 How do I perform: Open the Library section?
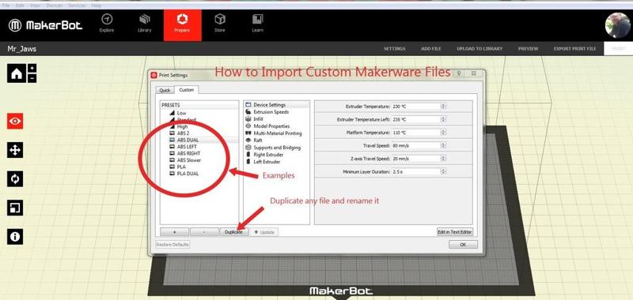pyautogui.click(x=145, y=24)
